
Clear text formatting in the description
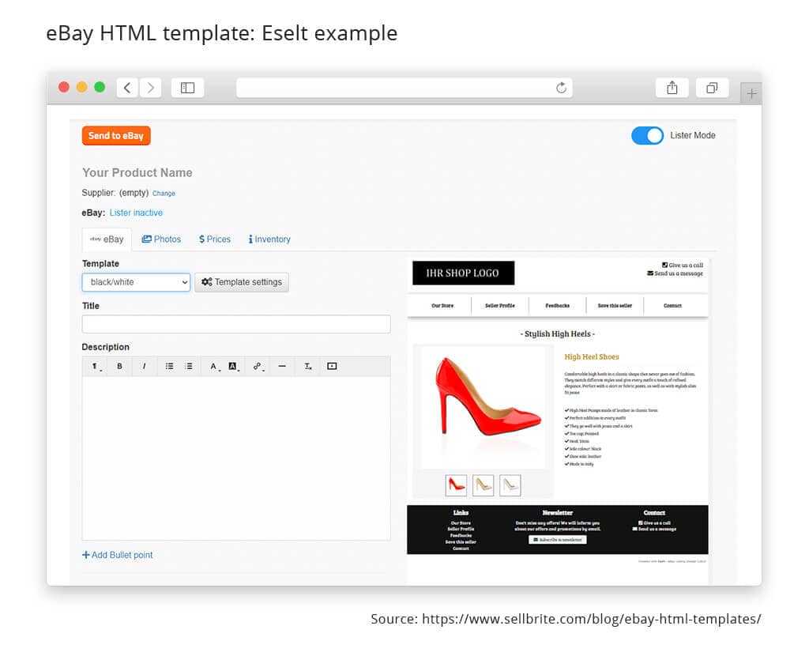click(x=308, y=367)
